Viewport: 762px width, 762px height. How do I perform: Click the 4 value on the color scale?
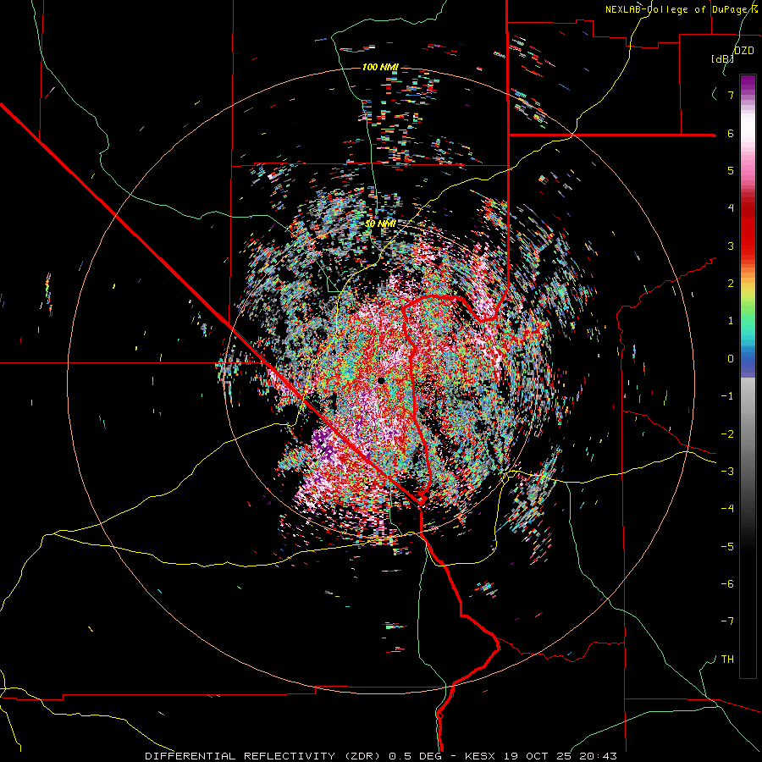click(x=731, y=208)
